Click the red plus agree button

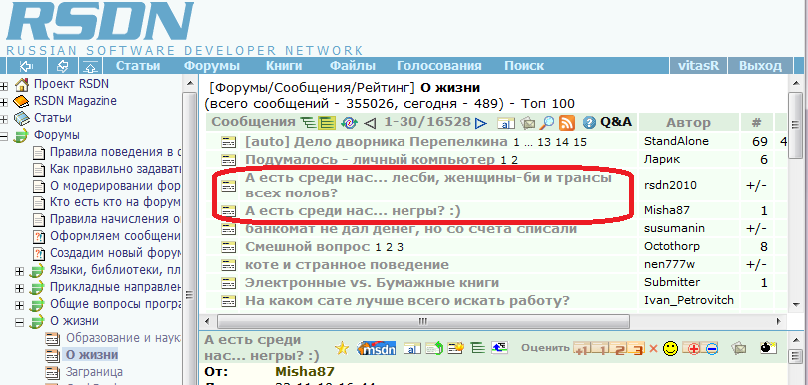coord(693,348)
